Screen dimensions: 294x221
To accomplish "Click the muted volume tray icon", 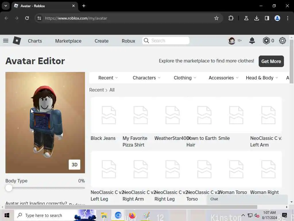I will (257, 215).
